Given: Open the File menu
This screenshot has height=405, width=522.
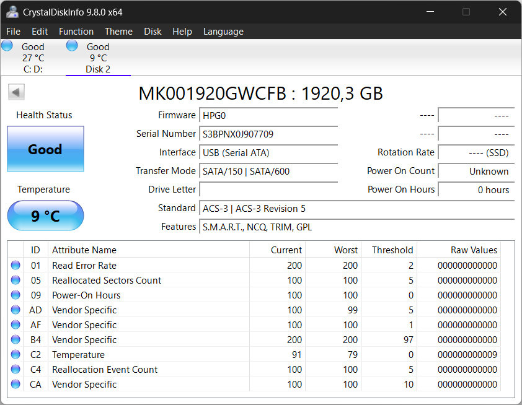Looking at the screenshot, I should coord(13,32).
